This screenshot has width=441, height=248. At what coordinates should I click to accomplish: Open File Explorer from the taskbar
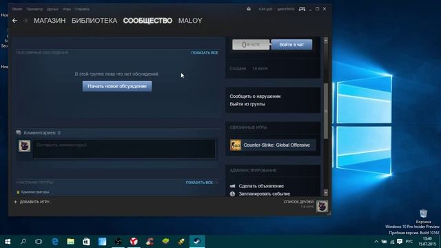pos(70,242)
